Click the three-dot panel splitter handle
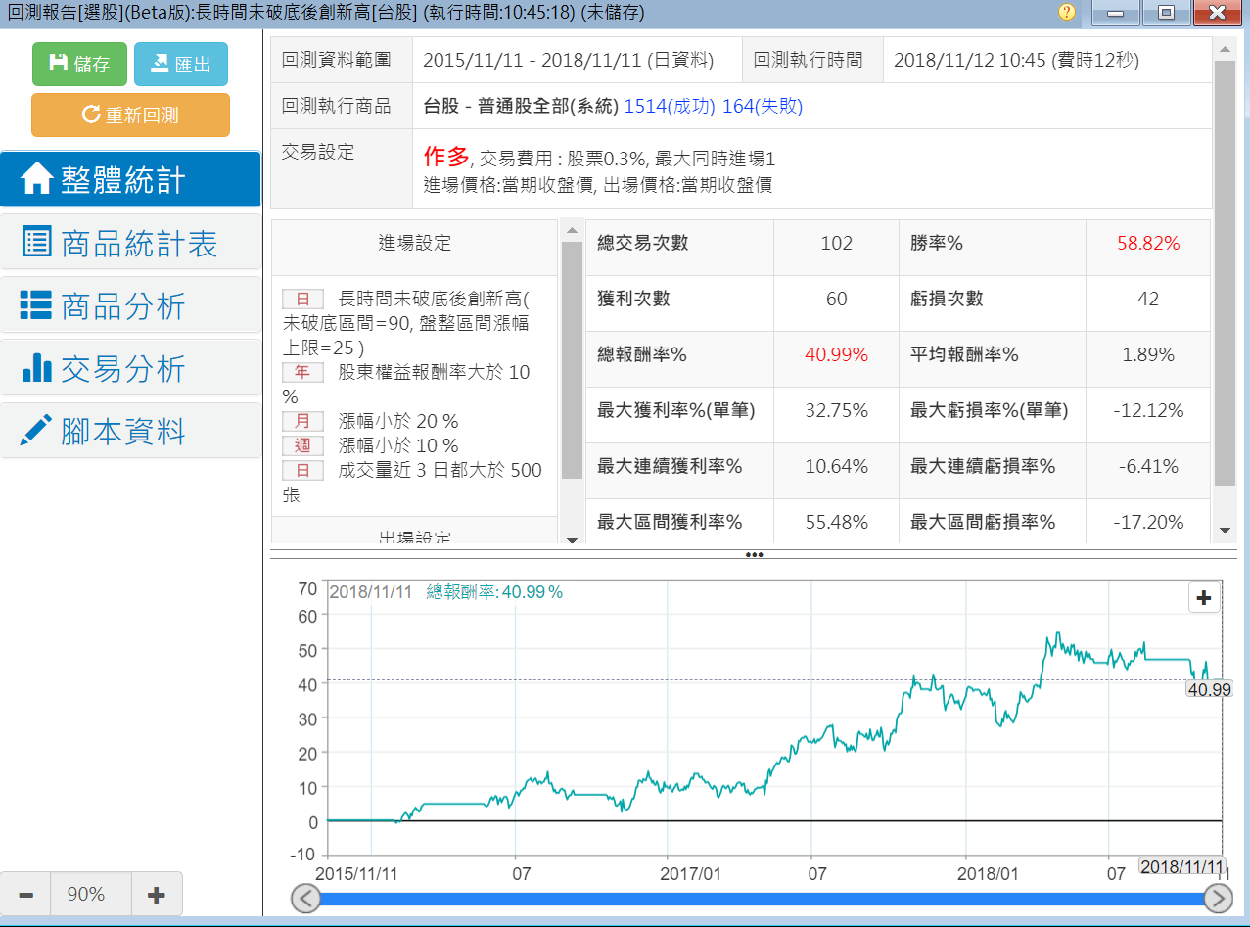Viewport: 1250px width, 927px height. 754,554
